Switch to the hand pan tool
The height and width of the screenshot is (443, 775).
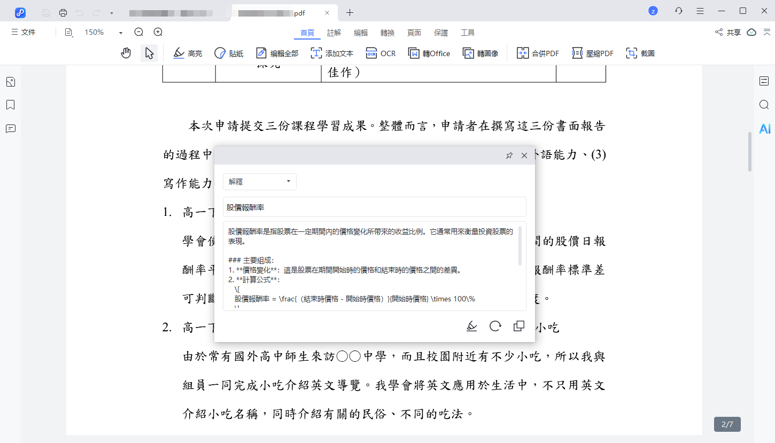(126, 53)
